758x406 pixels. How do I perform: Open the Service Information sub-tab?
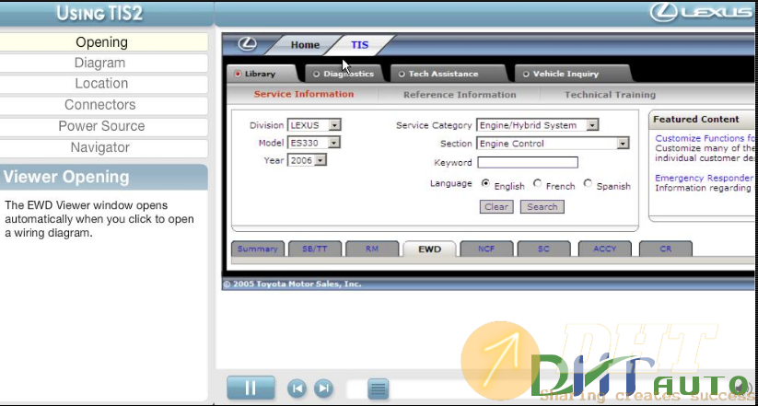304,94
